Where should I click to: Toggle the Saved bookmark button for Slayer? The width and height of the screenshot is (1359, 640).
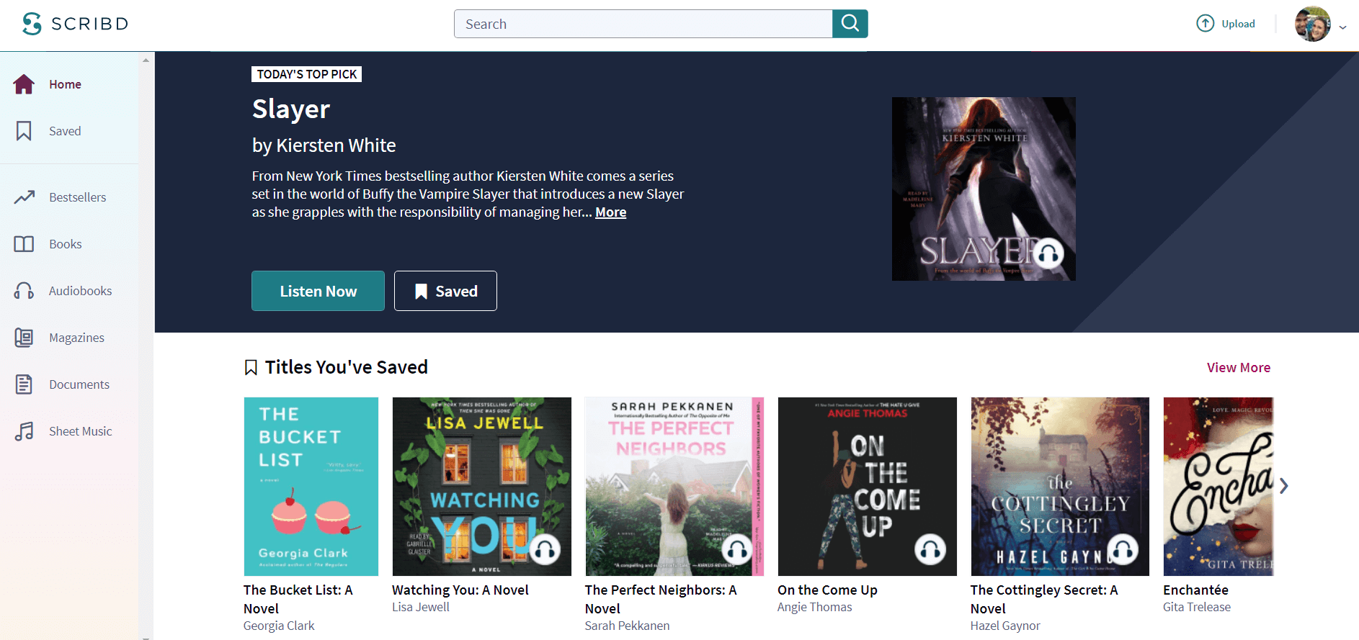[445, 291]
